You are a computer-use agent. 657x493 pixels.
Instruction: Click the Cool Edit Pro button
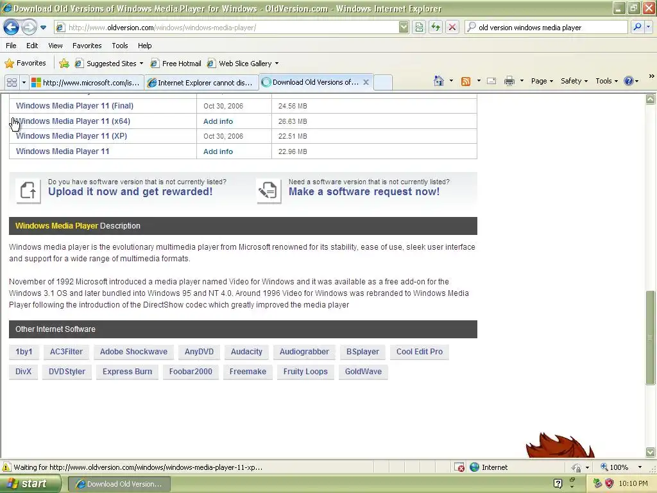coord(420,352)
